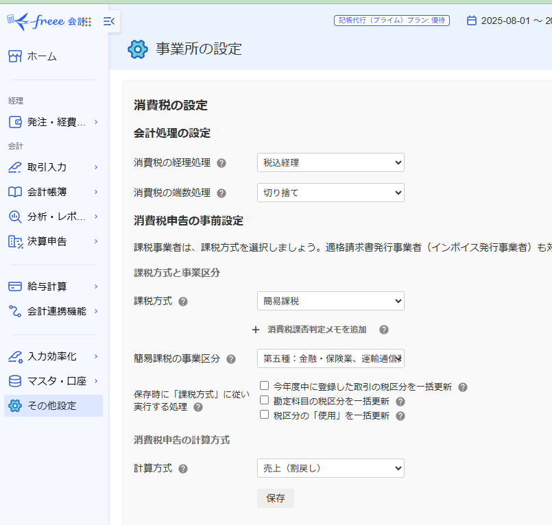552x525 pixels.
Task: Open the 会計帳簿 sidebar menu
Action: 53,192
